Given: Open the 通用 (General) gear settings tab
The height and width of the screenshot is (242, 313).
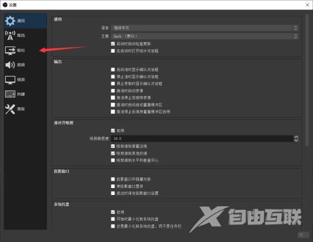Looking at the screenshot, I should pos(25,21).
